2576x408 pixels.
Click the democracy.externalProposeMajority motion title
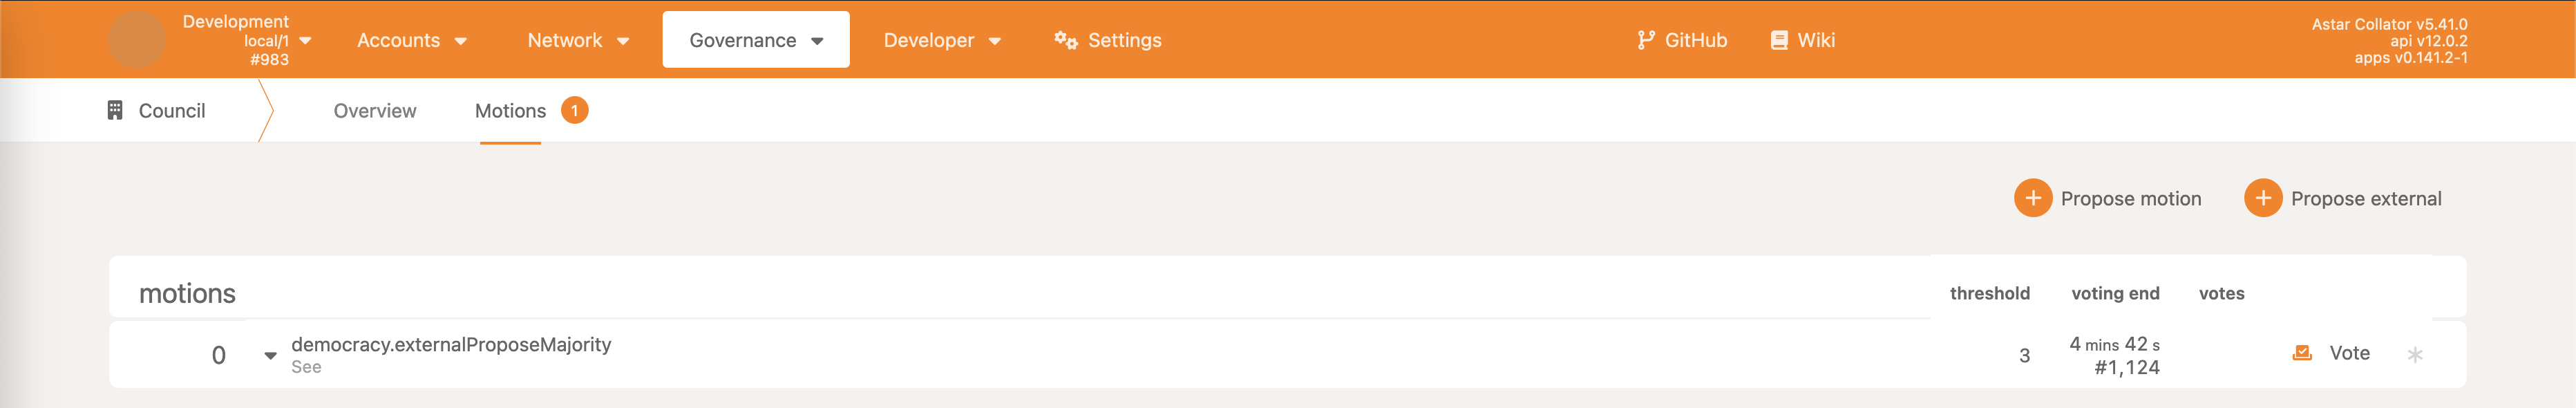pyautogui.click(x=451, y=344)
